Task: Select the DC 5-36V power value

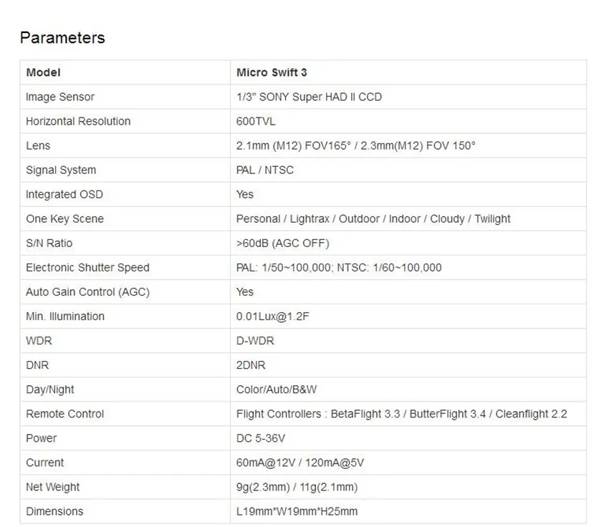Action: [x=261, y=438]
